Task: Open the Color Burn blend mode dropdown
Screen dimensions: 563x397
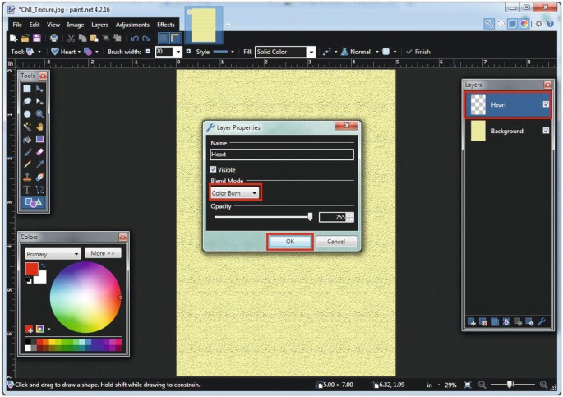Action: tap(235, 193)
